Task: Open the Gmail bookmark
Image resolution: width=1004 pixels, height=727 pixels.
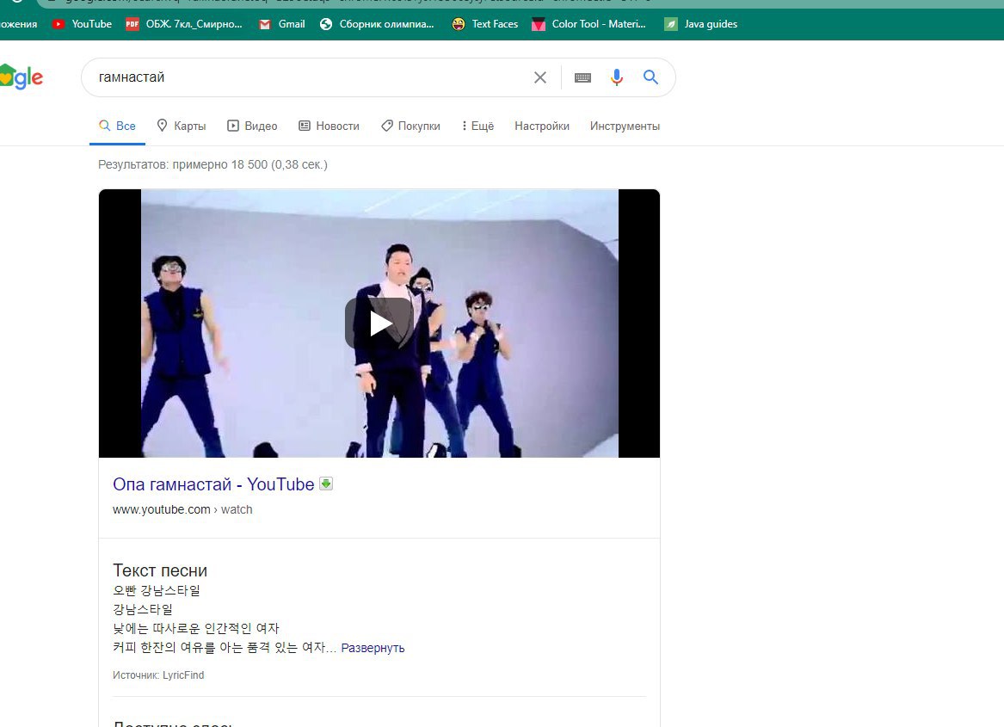Action: pyautogui.click(x=281, y=24)
